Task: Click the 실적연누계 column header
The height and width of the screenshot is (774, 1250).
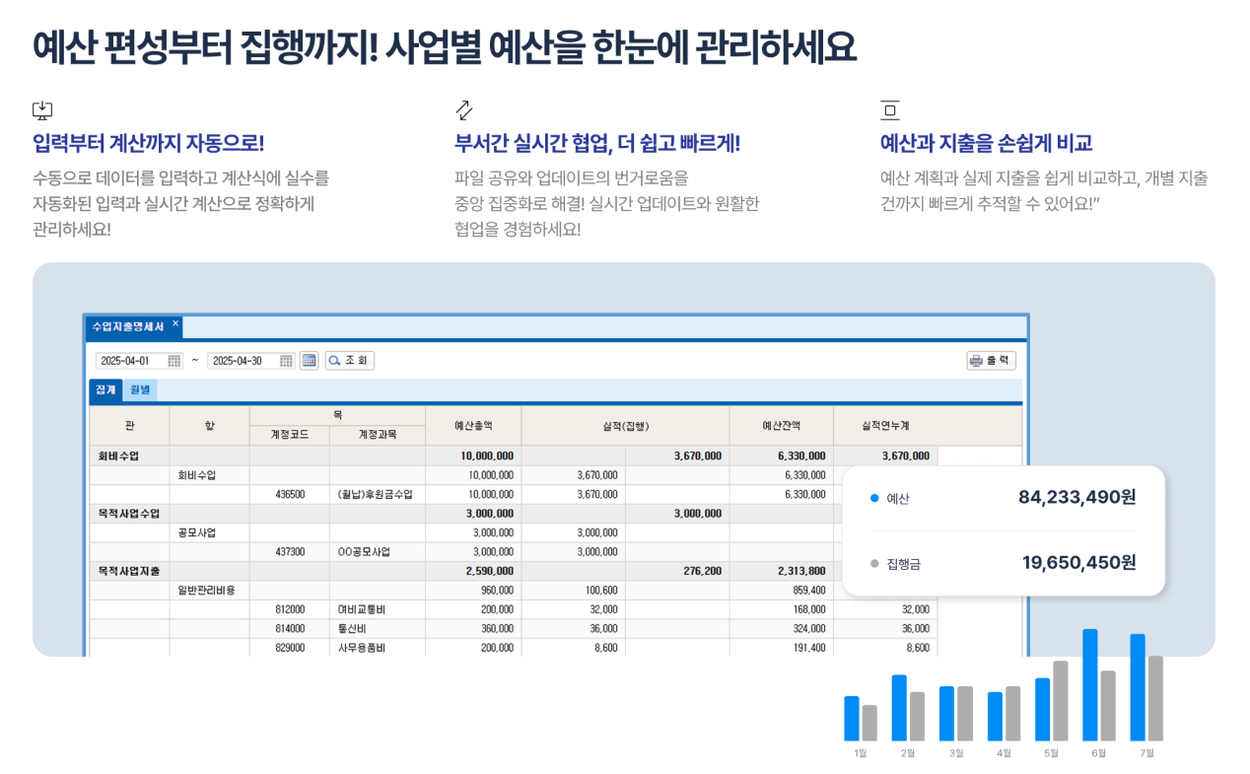Action: pyautogui.click(x=885, y=426)
